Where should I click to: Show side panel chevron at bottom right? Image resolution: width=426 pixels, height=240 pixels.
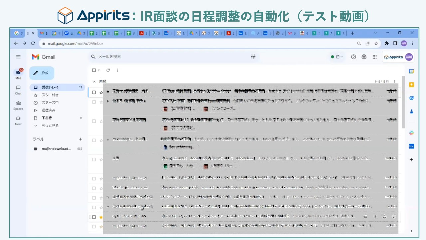(411, 231)
